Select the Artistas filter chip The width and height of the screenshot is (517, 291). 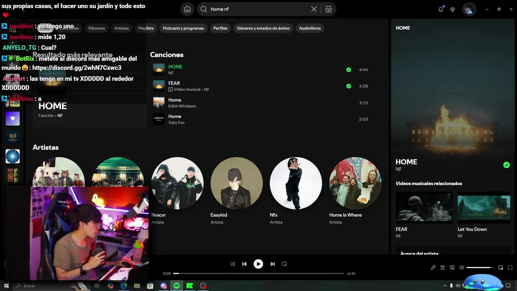122,28
